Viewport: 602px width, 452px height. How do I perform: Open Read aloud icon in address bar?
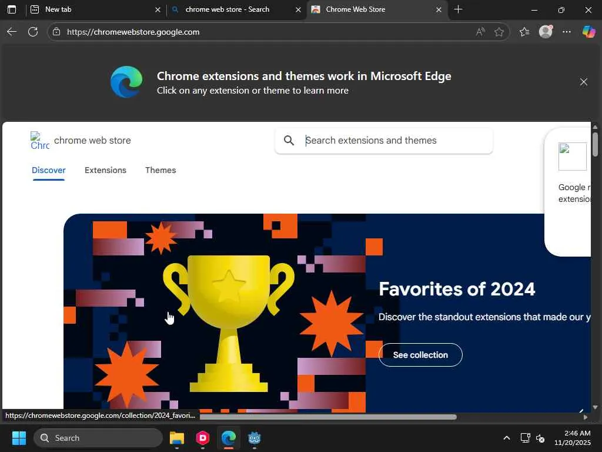pos(480,32)
